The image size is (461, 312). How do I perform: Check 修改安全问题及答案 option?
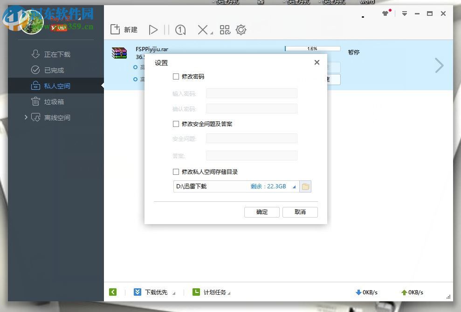(176, 124)
